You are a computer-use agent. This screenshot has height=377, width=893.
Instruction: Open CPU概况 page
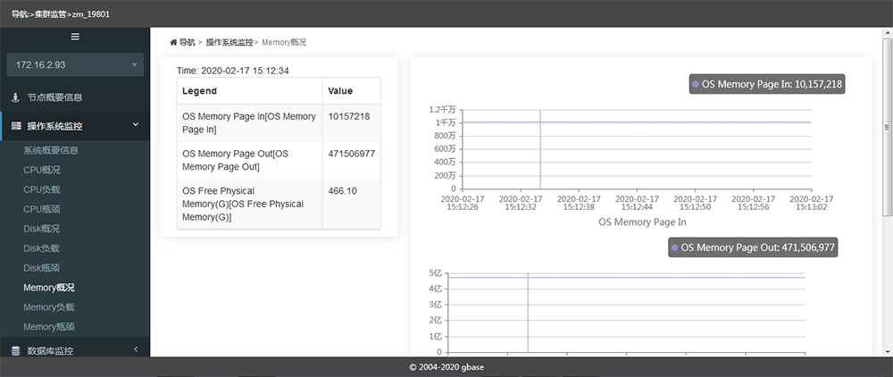[42, 170]
